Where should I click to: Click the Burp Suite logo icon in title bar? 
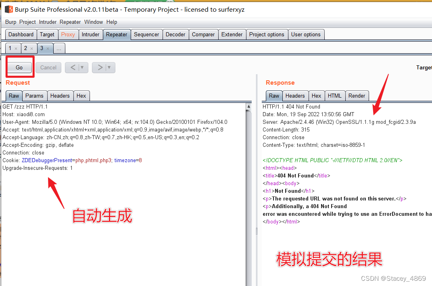tap(9, 9)
